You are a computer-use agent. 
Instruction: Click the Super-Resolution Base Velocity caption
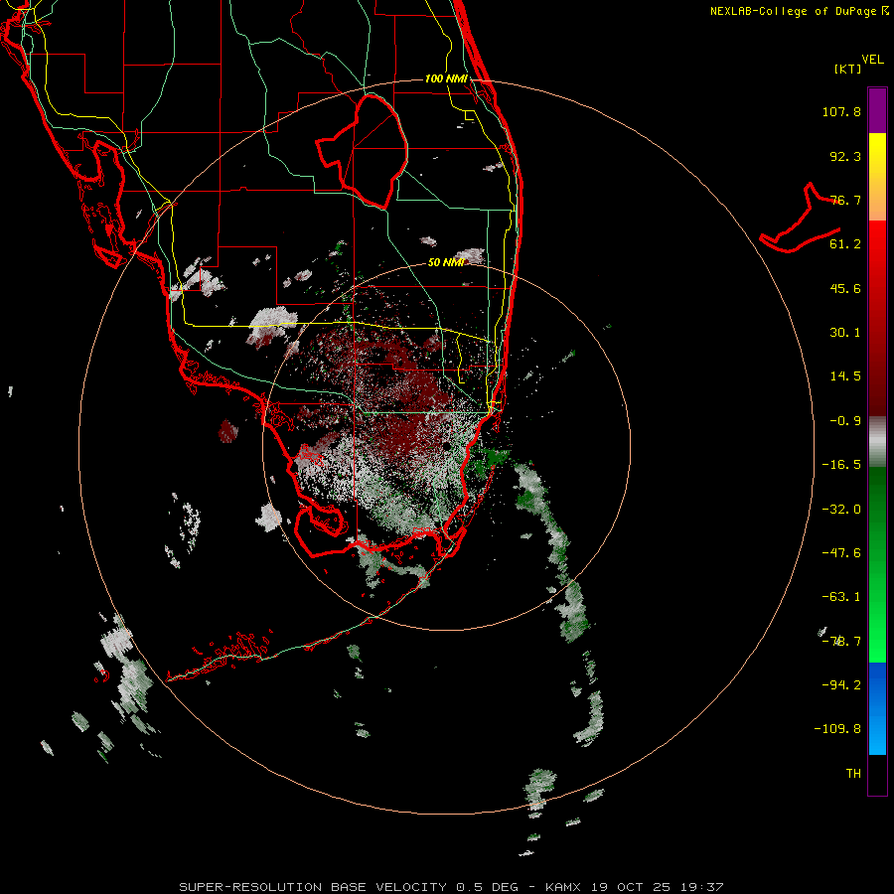451,887
